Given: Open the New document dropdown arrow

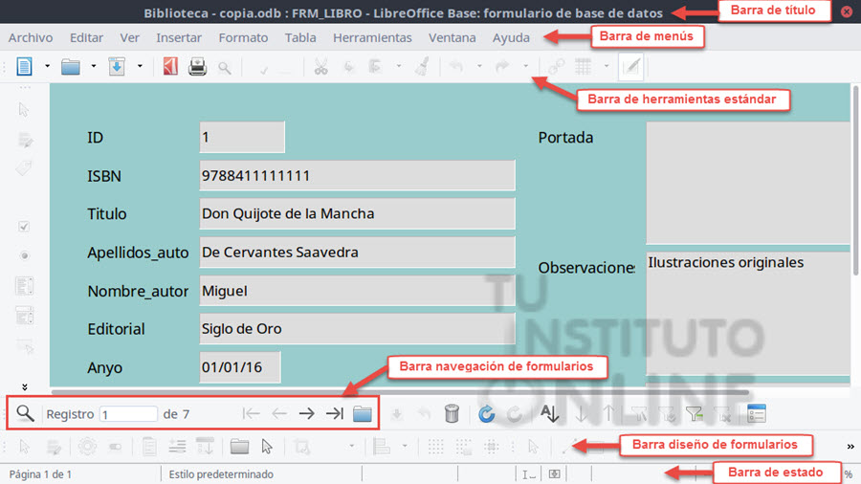Looking at the screenshot, I should 47,66.
